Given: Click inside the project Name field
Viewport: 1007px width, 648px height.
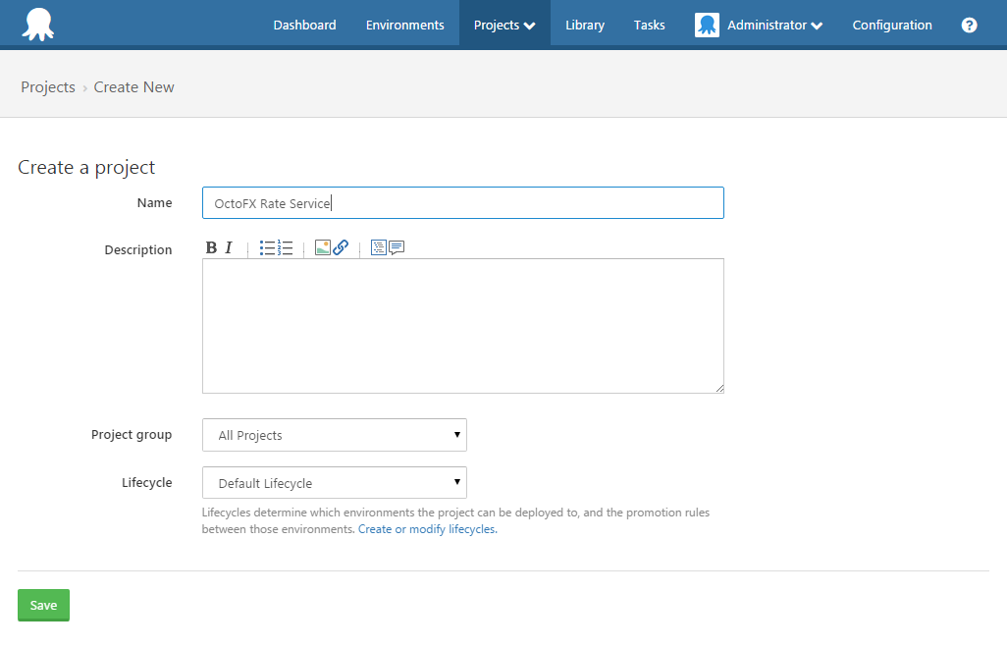Looking at the screenshot, I should point(461,202).
